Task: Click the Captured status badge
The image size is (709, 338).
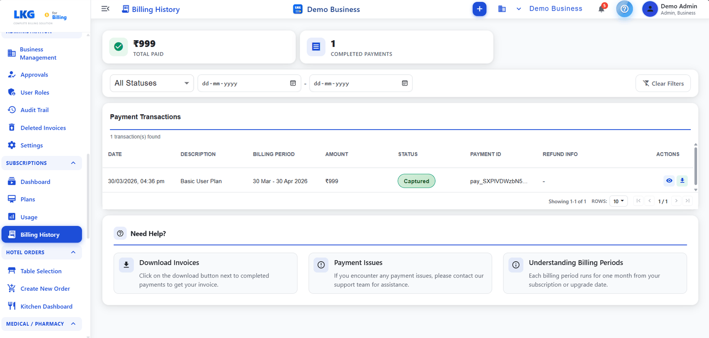Action: [417, 181]
